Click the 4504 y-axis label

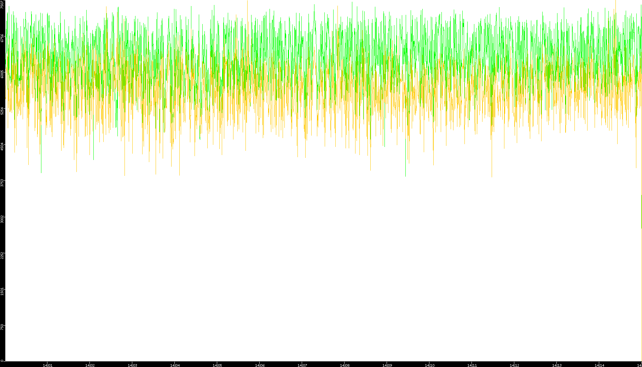(x=2, y=146)
